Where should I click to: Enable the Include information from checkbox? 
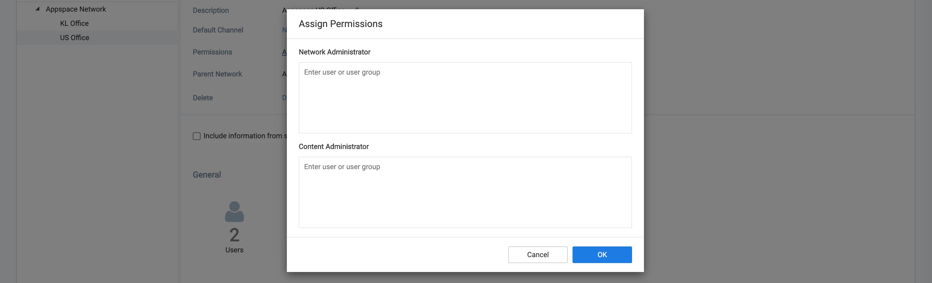pyautogui.click(x=196, y=136)
